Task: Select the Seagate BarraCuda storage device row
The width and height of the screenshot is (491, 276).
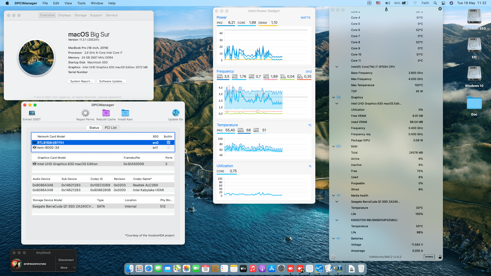Action: [x=103, y=206]
